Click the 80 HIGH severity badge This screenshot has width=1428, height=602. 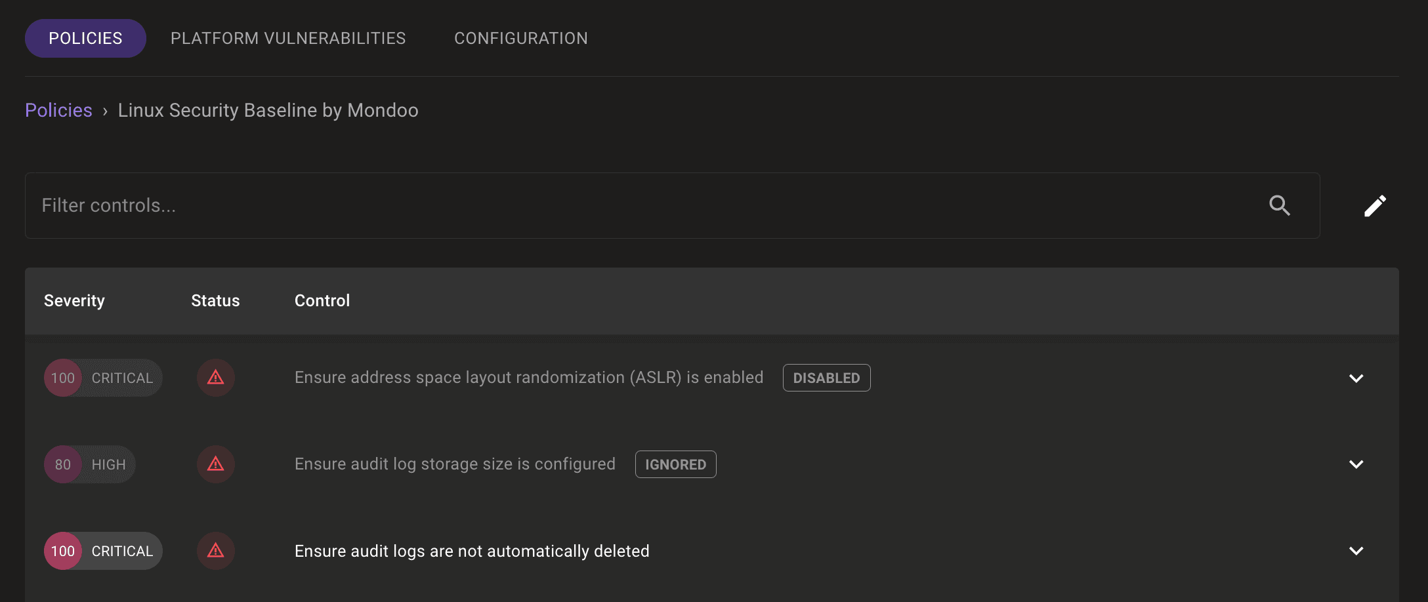click(90, 464)
